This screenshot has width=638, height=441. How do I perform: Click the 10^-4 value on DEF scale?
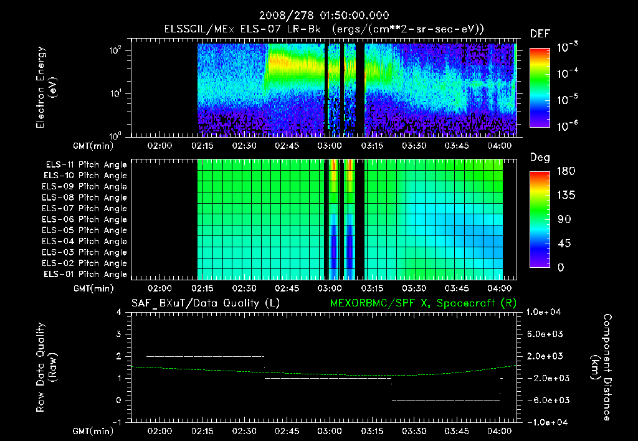(567, 73)
